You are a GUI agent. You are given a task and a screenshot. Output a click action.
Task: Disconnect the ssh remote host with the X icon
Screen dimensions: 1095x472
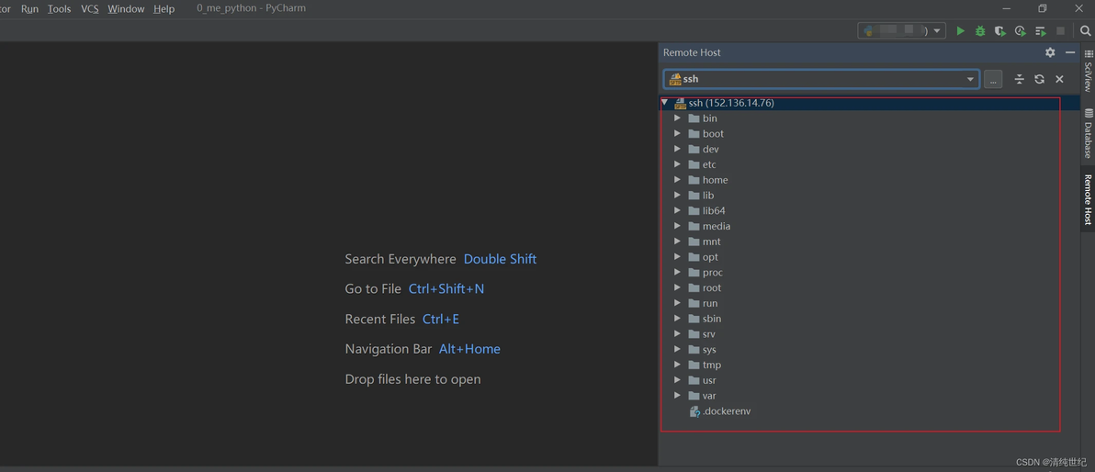tap(1059, 79)
